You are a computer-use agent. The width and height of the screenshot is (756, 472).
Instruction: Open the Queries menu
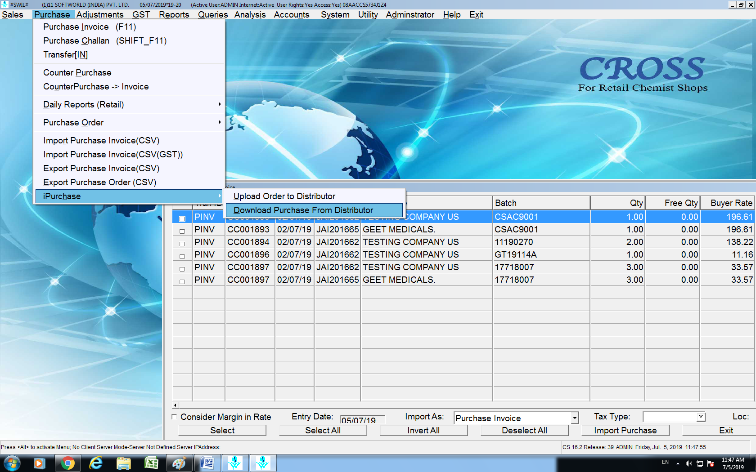coord(213,14)
